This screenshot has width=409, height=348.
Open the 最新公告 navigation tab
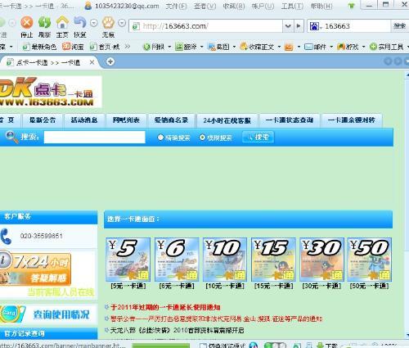tap(43, 120)
